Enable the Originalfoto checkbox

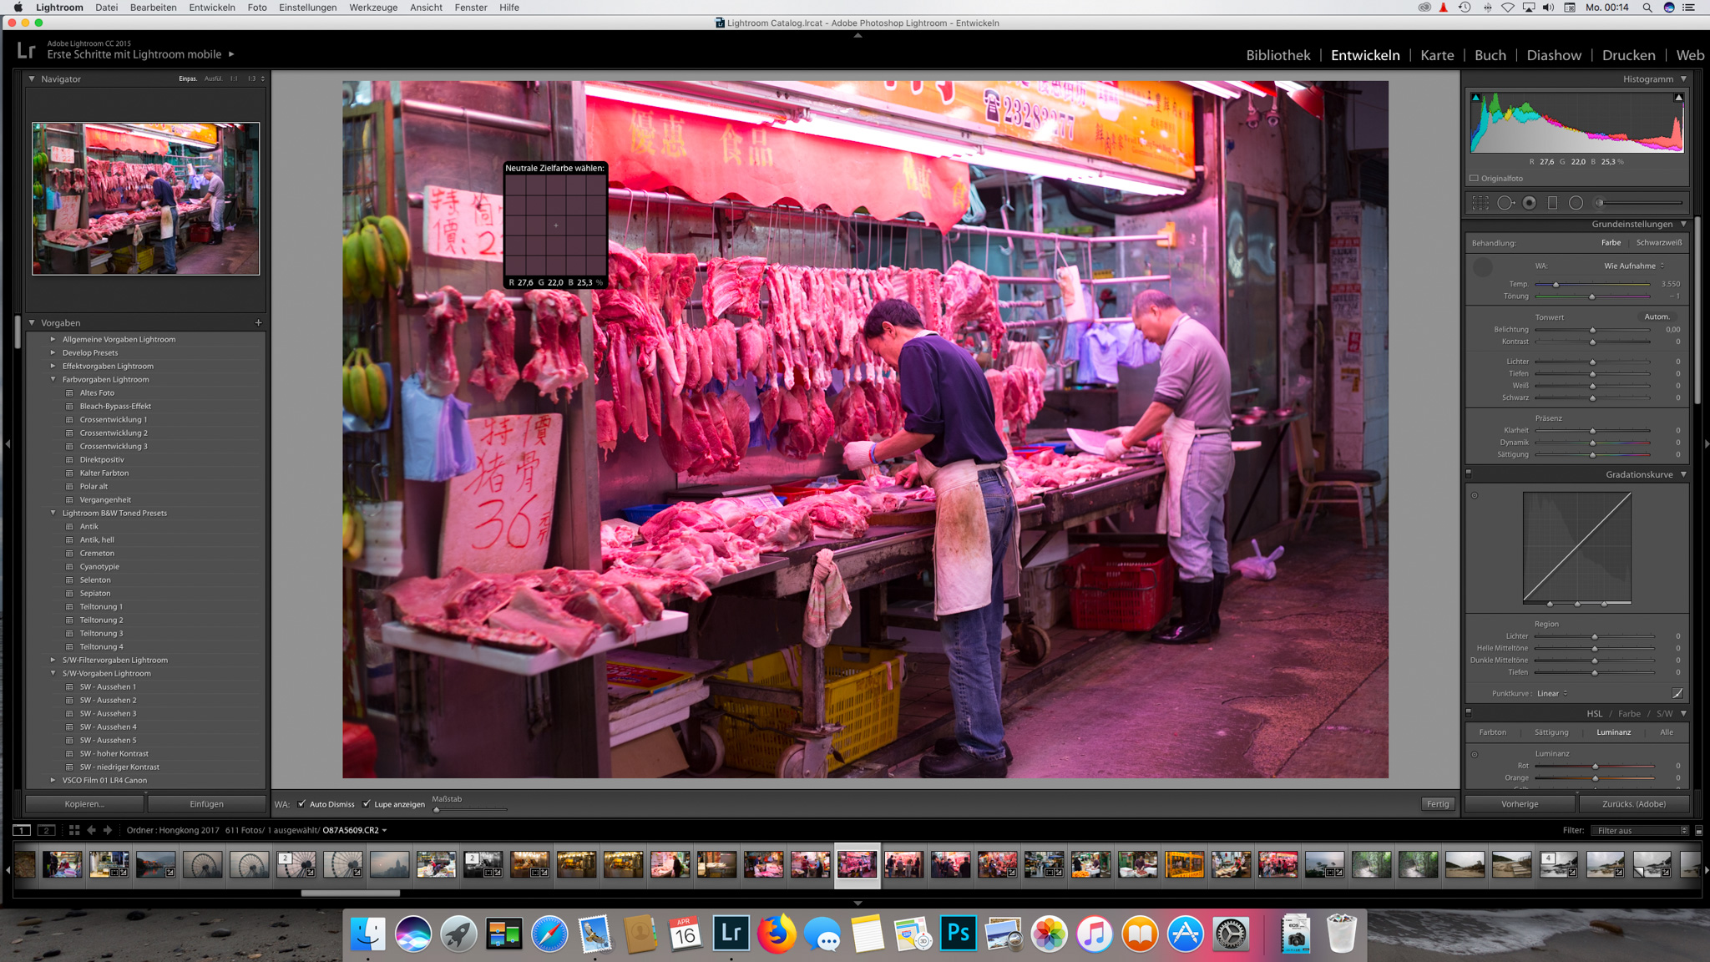pos(1475,178)
